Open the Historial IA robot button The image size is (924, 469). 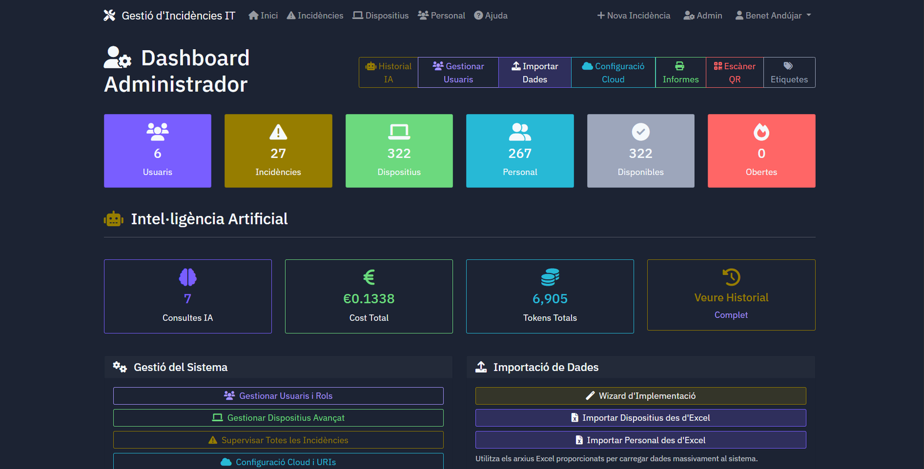(388, 73)
